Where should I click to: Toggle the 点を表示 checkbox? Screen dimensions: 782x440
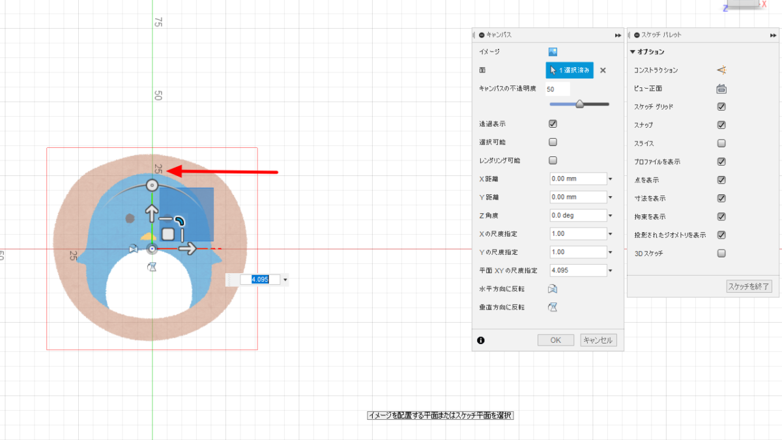721,180
